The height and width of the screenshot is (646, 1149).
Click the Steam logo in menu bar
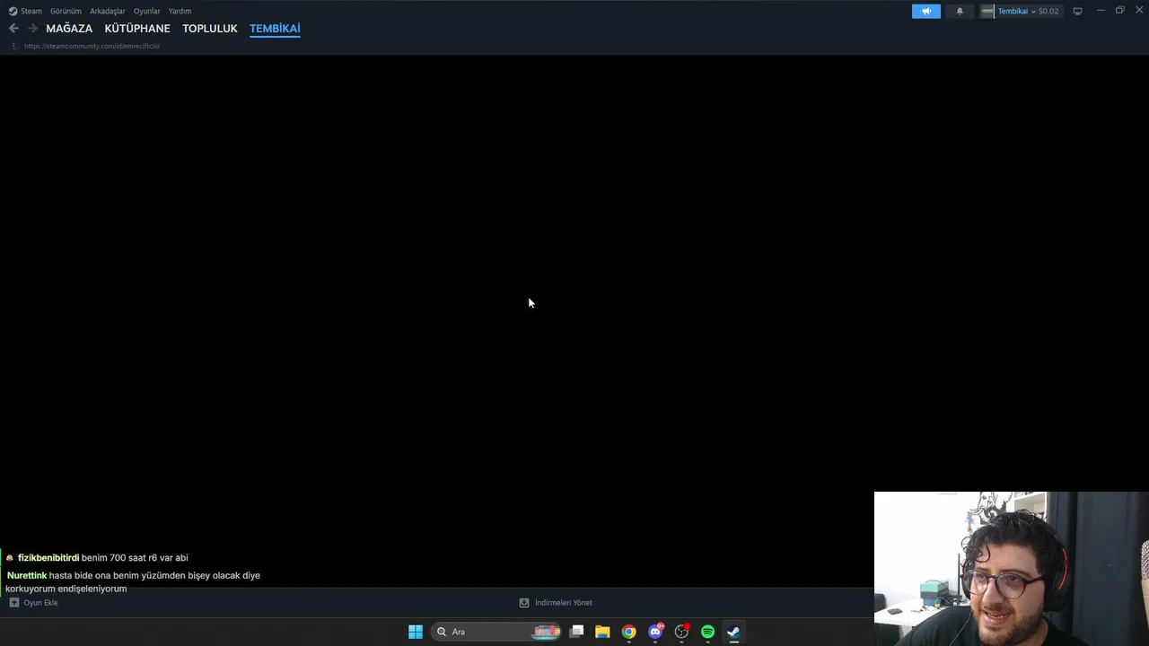13,11
